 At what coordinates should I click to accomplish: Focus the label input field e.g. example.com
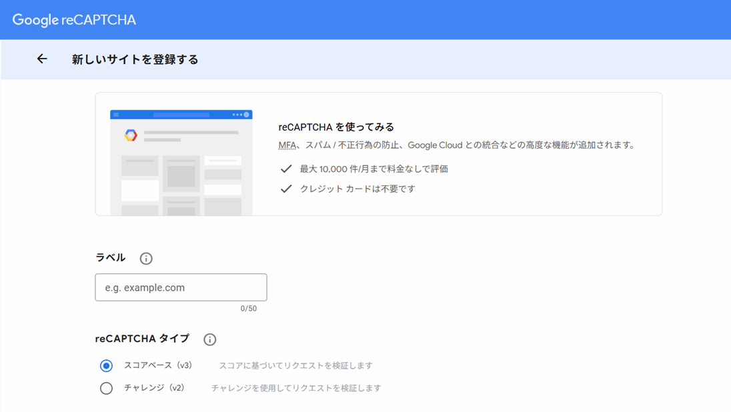click(181, 287)
